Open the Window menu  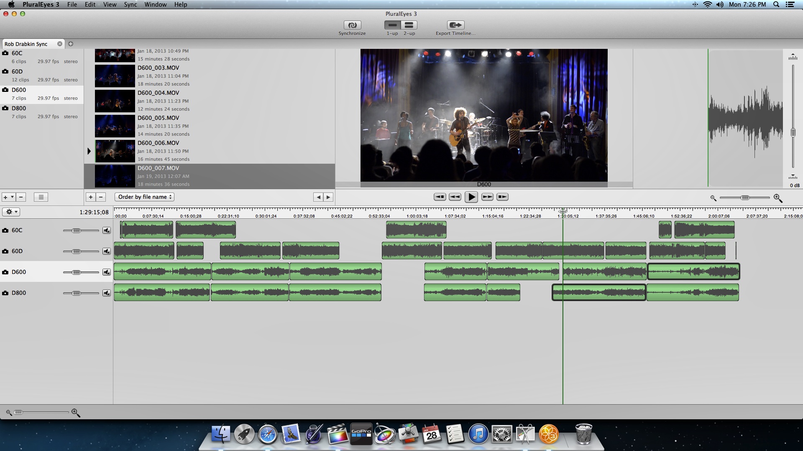click(x=156, y=4)
